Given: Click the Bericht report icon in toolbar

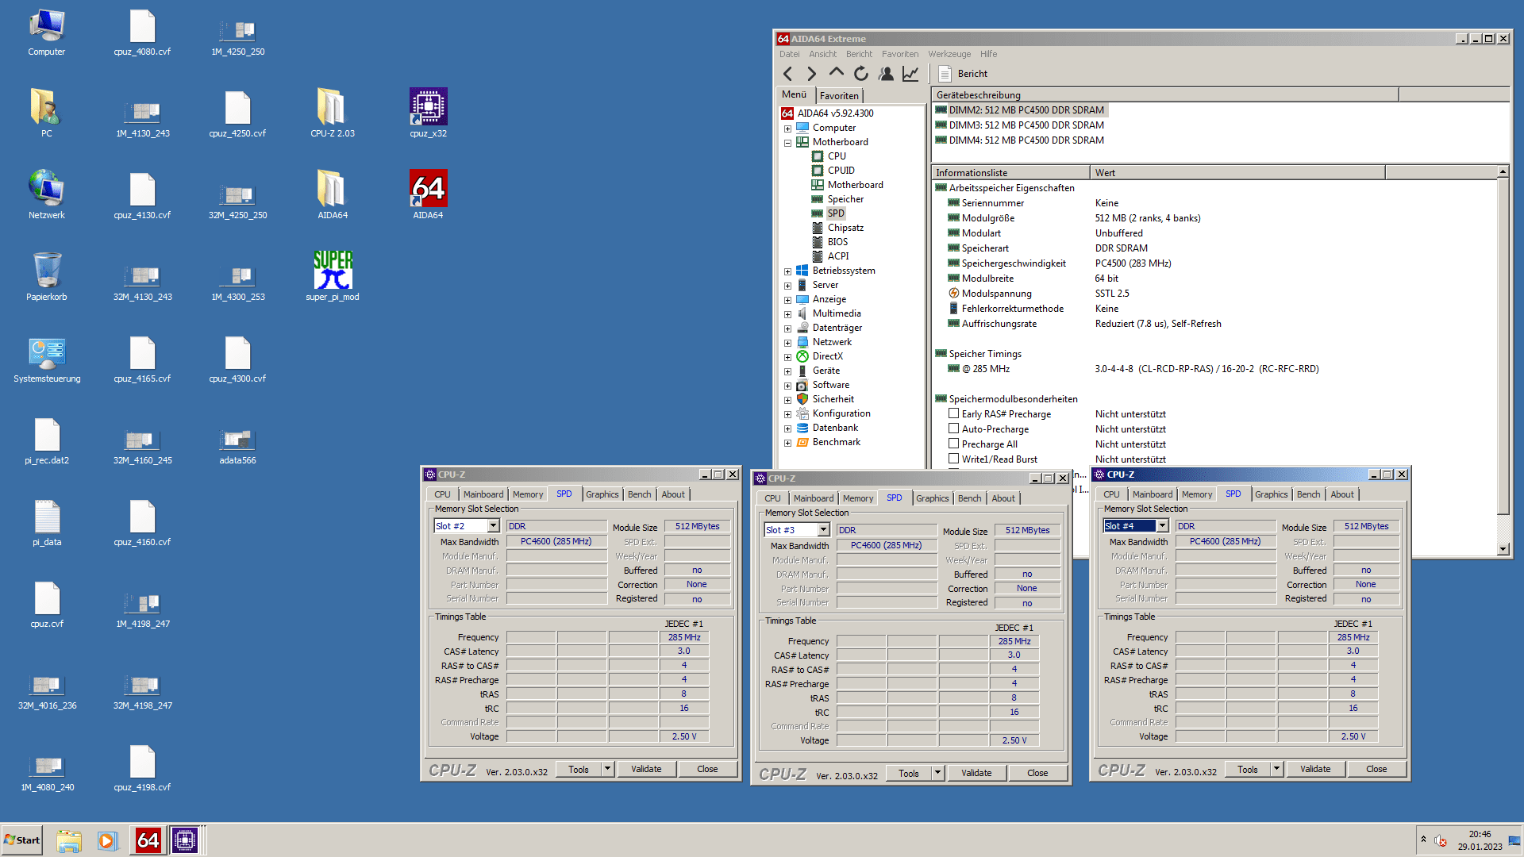Looking at the screenshot, I should 945,74.
